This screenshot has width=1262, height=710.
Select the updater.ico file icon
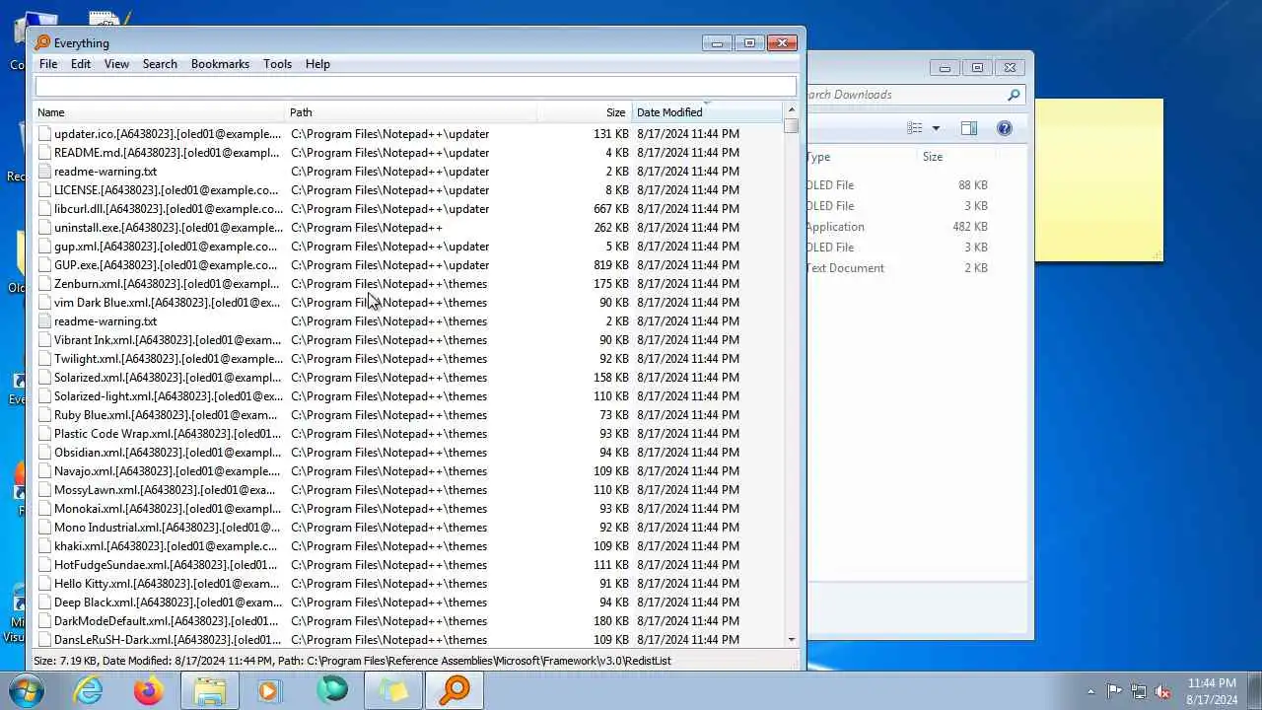pyautogui.click(x=44, y=134)
